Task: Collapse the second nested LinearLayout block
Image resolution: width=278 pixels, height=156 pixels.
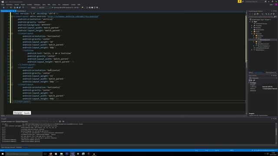Action: click(12, 68)
